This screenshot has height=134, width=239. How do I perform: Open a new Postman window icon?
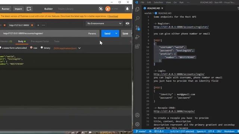coord(29,9)
